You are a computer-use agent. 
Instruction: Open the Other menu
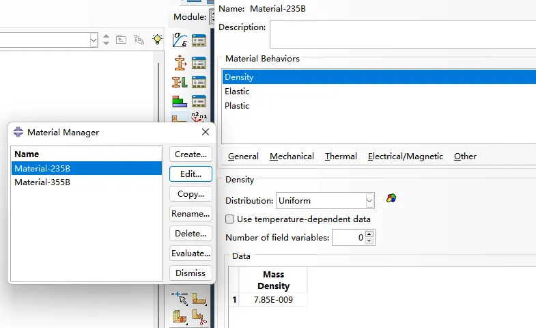pyautogui.click(x=465, y=156)
